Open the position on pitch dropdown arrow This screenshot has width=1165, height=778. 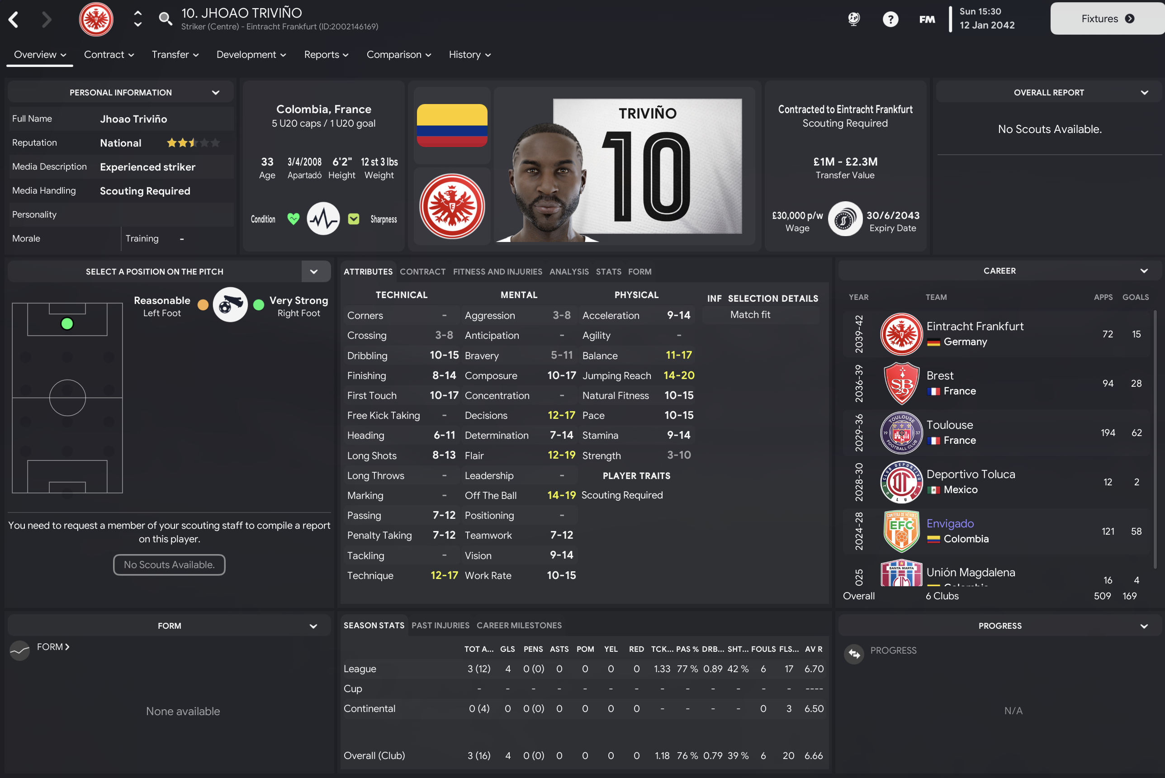pos(314,272)
